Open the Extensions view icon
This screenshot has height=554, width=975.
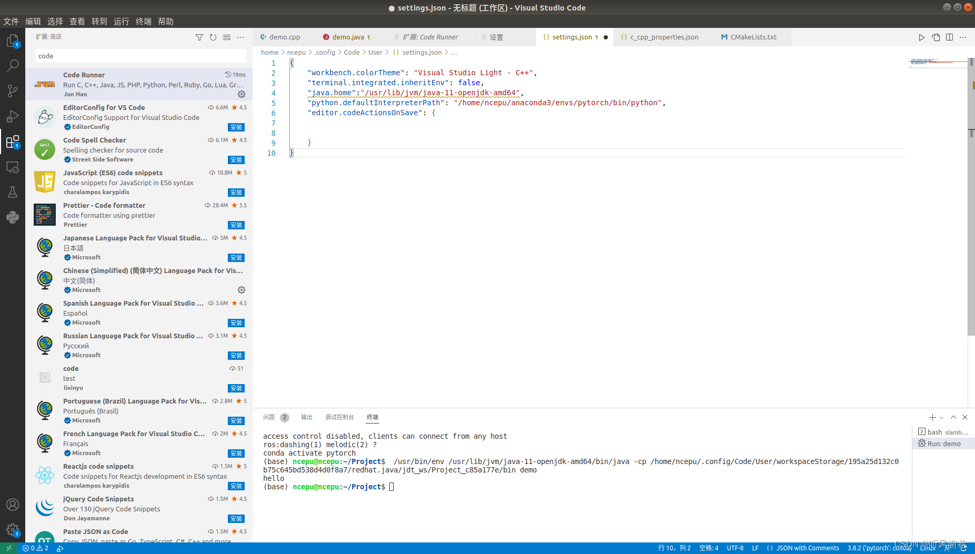pos(13,142)
